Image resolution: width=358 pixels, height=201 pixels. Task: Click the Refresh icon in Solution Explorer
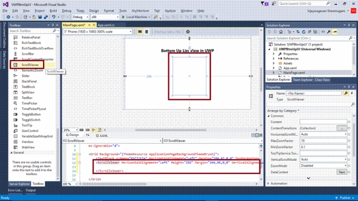point(303,32)
